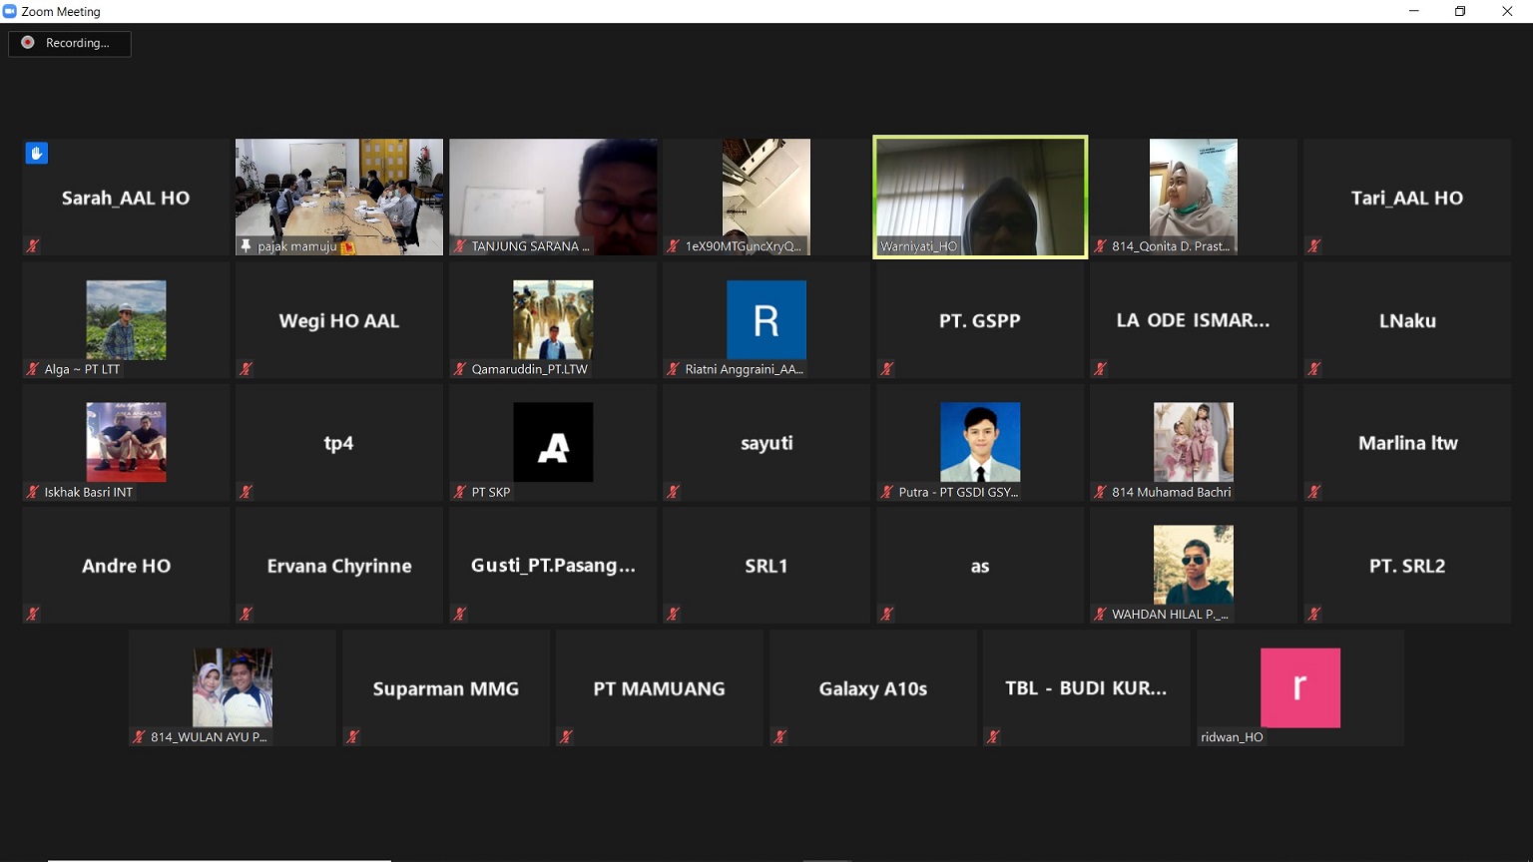Image resolution: width=1533 pixels, height=862 pixels.
Task: Click the pink r avatar of ridwan_HO
Action: tap(1299, 687)
